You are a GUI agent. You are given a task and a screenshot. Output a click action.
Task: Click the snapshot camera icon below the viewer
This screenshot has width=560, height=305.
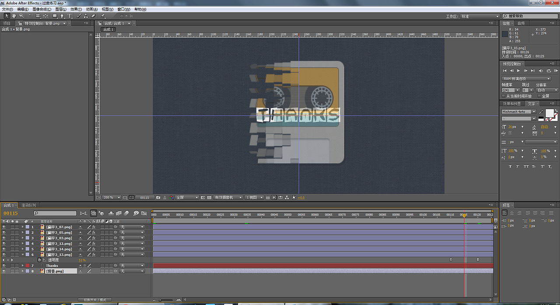pos(158,197)
